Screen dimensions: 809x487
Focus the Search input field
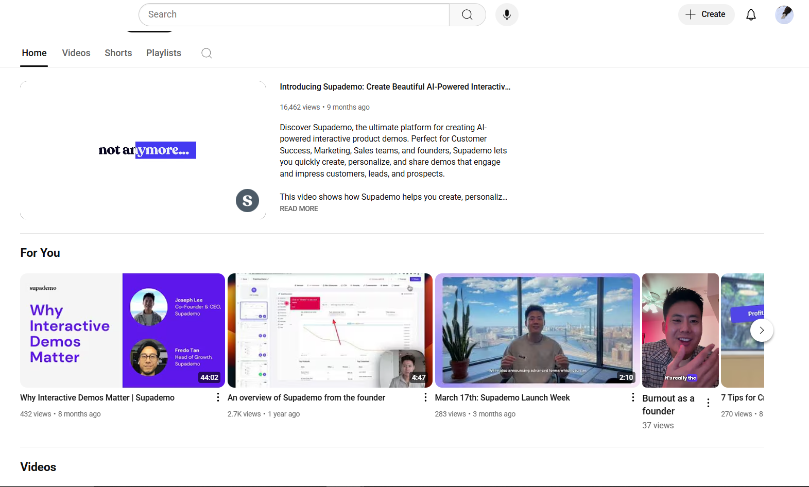pos(294,14)
